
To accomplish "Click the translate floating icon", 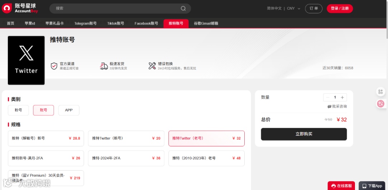I will tap(380, 104).
